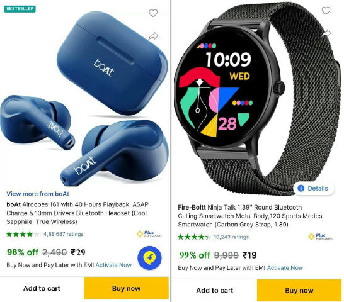Viewport: 344px width, 302px height.
Task: Open 4,88,687 ratings for boAt Airdopes
Action: [64, 234]
